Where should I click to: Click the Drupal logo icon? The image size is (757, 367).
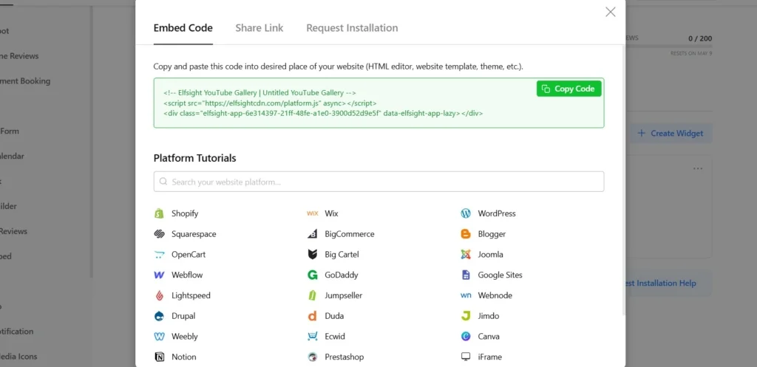pos(159,316)
